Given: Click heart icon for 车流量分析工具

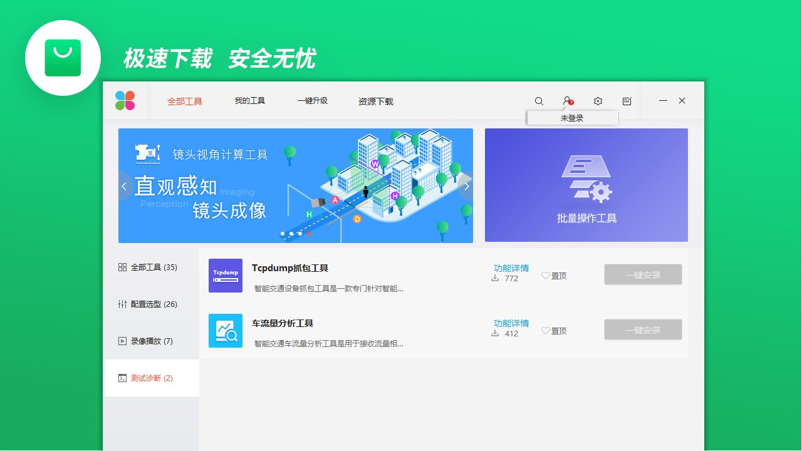Looking at the screenshot, I should pyautogui.click(x=545, y=331).
